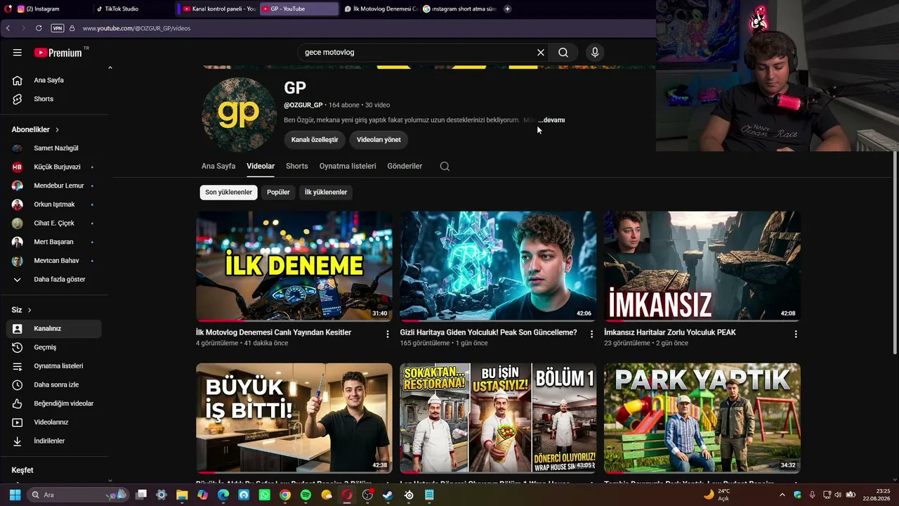The image size is (899, 506).
Task: Play the İLK DENEME video thumbnail
Action: pos(294,266)
